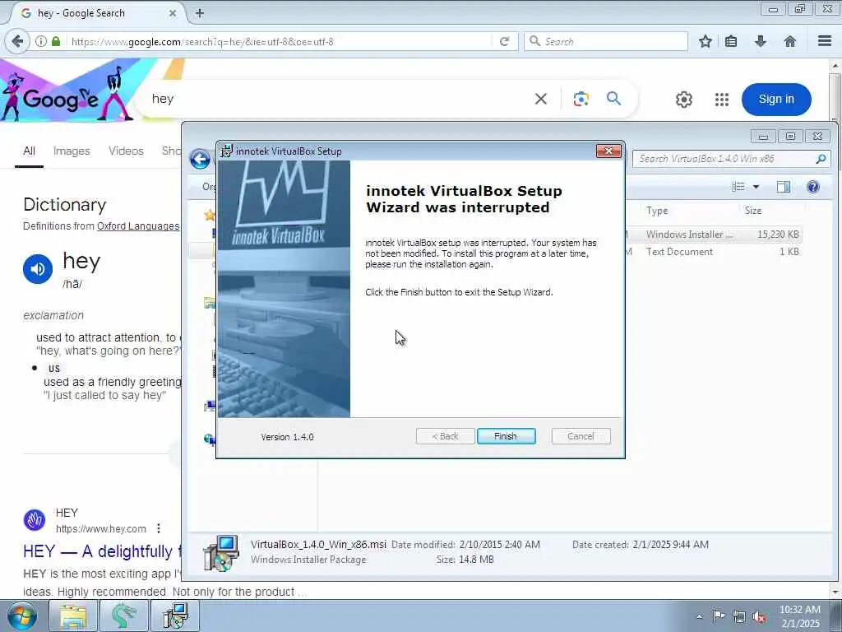The image size is (842, 632).
Task: Click the muted volume tray icon
Action: point(759,616)
